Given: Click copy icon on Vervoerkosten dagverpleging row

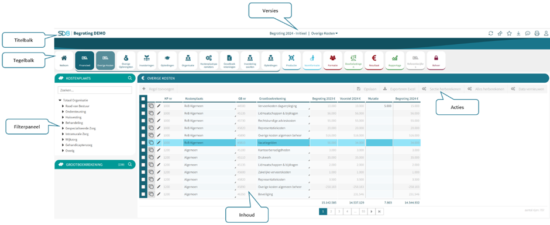Looking at the screenshot, I should (151, 106).
